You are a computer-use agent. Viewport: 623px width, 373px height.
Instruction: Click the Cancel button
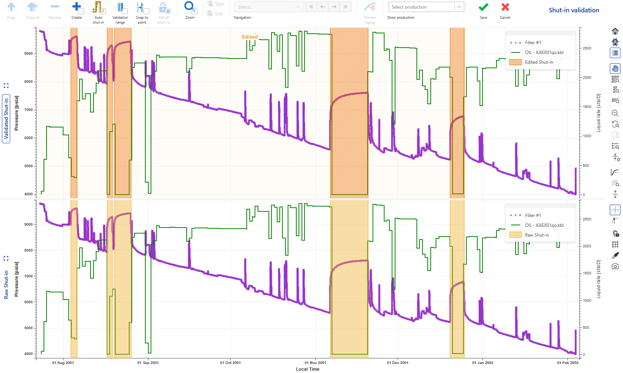point(505,10)
